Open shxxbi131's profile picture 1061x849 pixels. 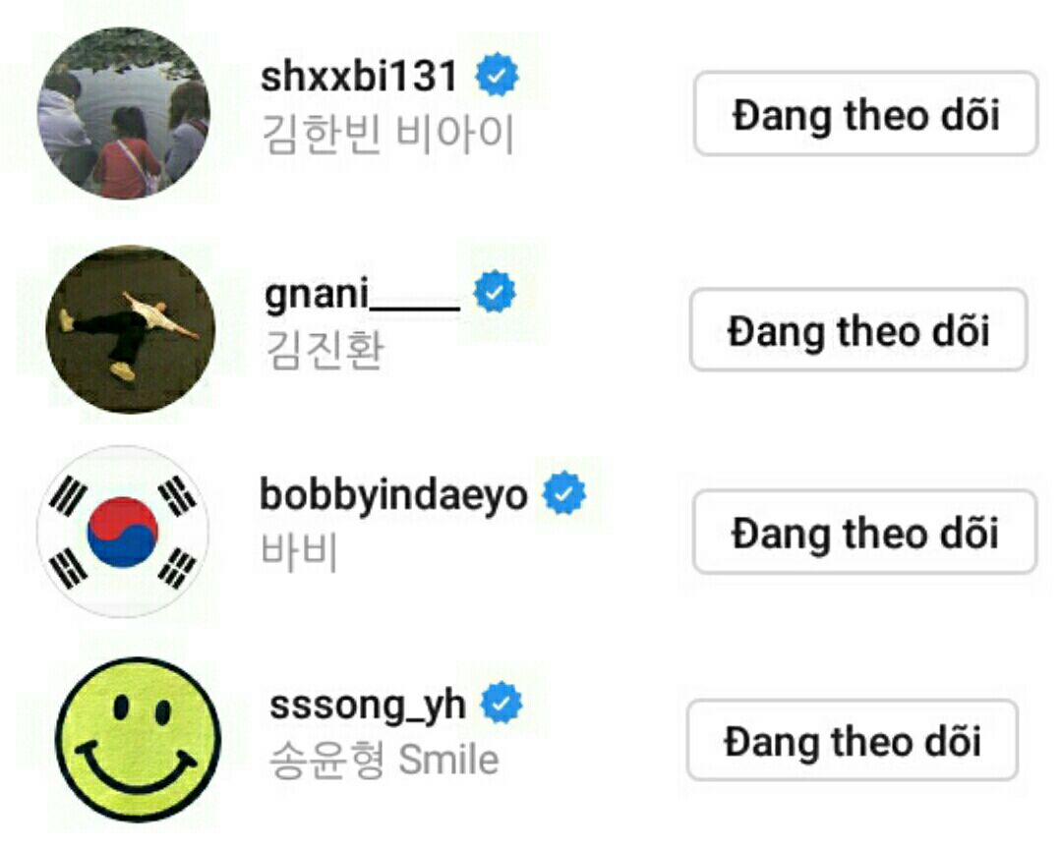(123, 113)
